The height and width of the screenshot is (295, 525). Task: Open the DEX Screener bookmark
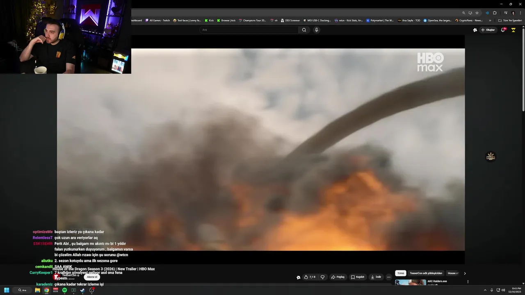290,20
